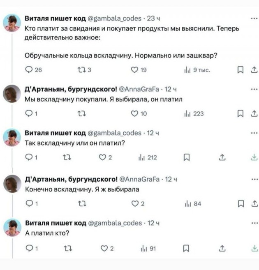The width and height of the screenshot is (259, 270).
Task: Reply to the 'А платил кто?' tweet
Action: coord(28,248)
